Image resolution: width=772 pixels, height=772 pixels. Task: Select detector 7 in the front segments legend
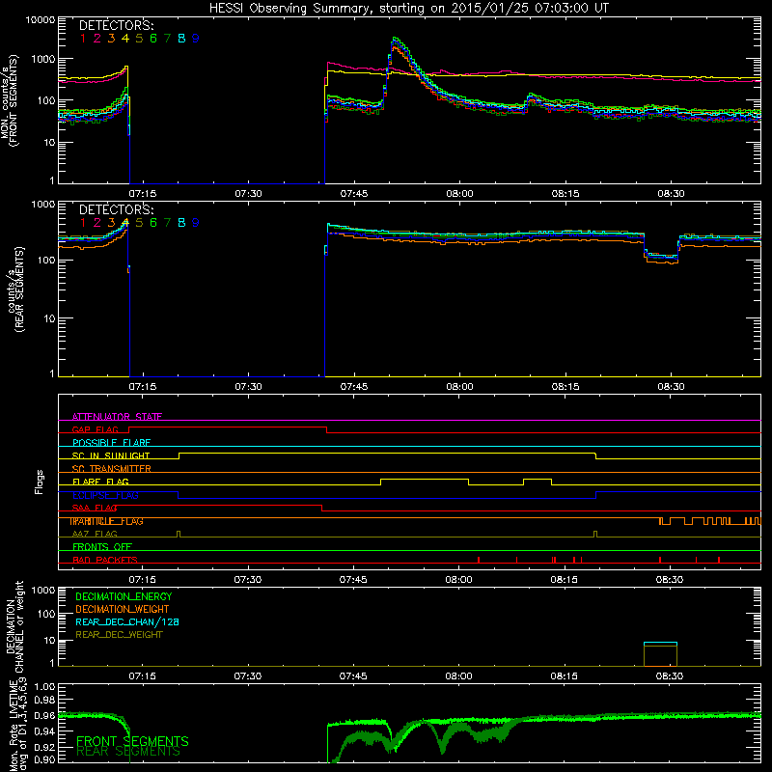click(x=167, y=39)
